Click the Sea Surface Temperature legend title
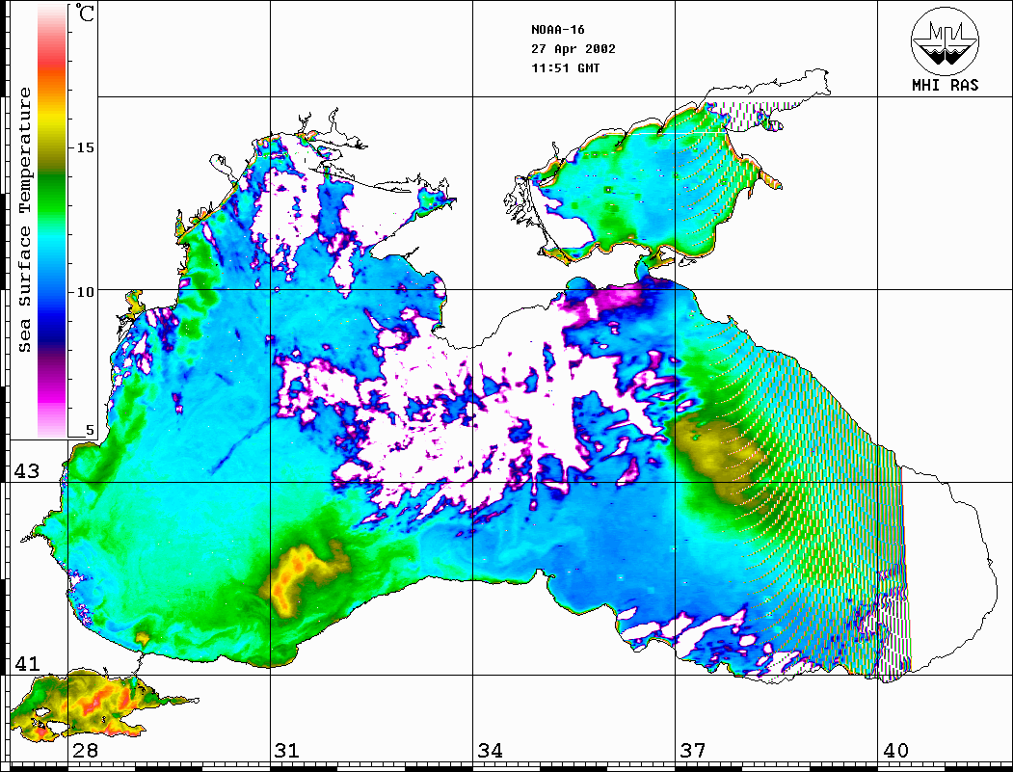Image resolution: width=1013 pixels, height=772 pixels. (24, 220)
